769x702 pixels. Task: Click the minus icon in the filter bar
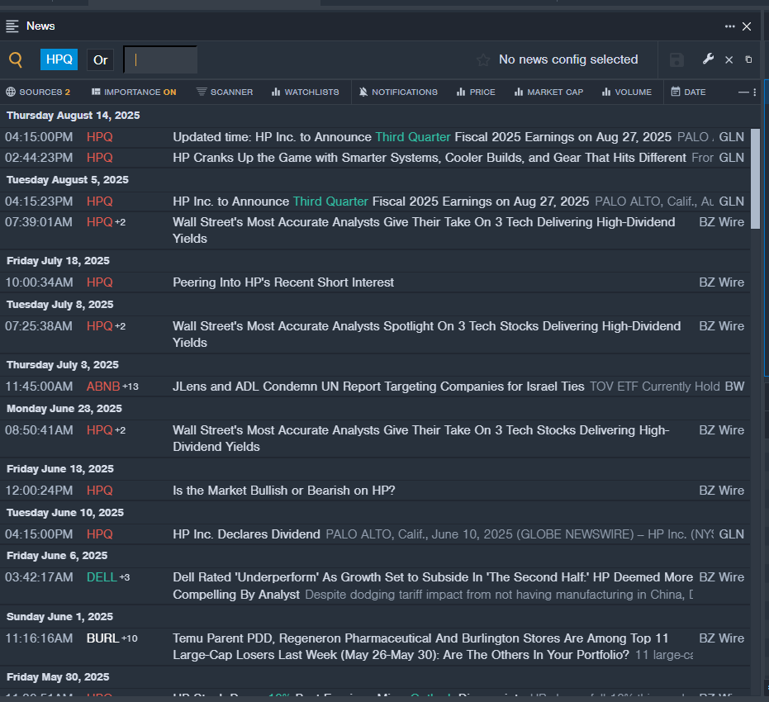(x=743, y=92)
